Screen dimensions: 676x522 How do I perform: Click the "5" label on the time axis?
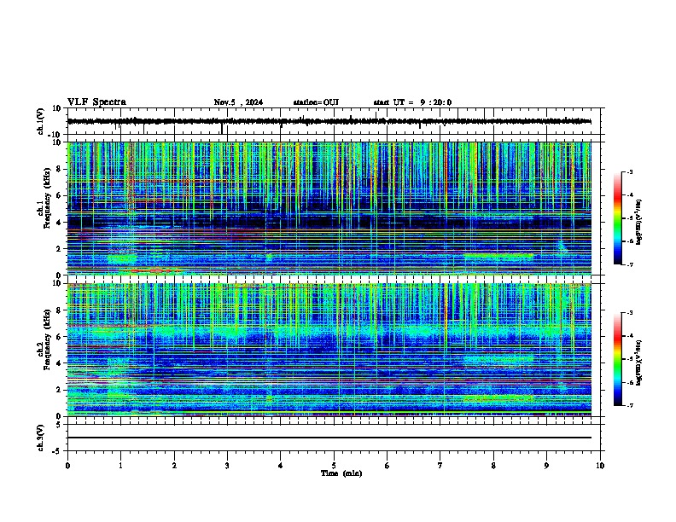pyautogui.click(x=334, y=466)
